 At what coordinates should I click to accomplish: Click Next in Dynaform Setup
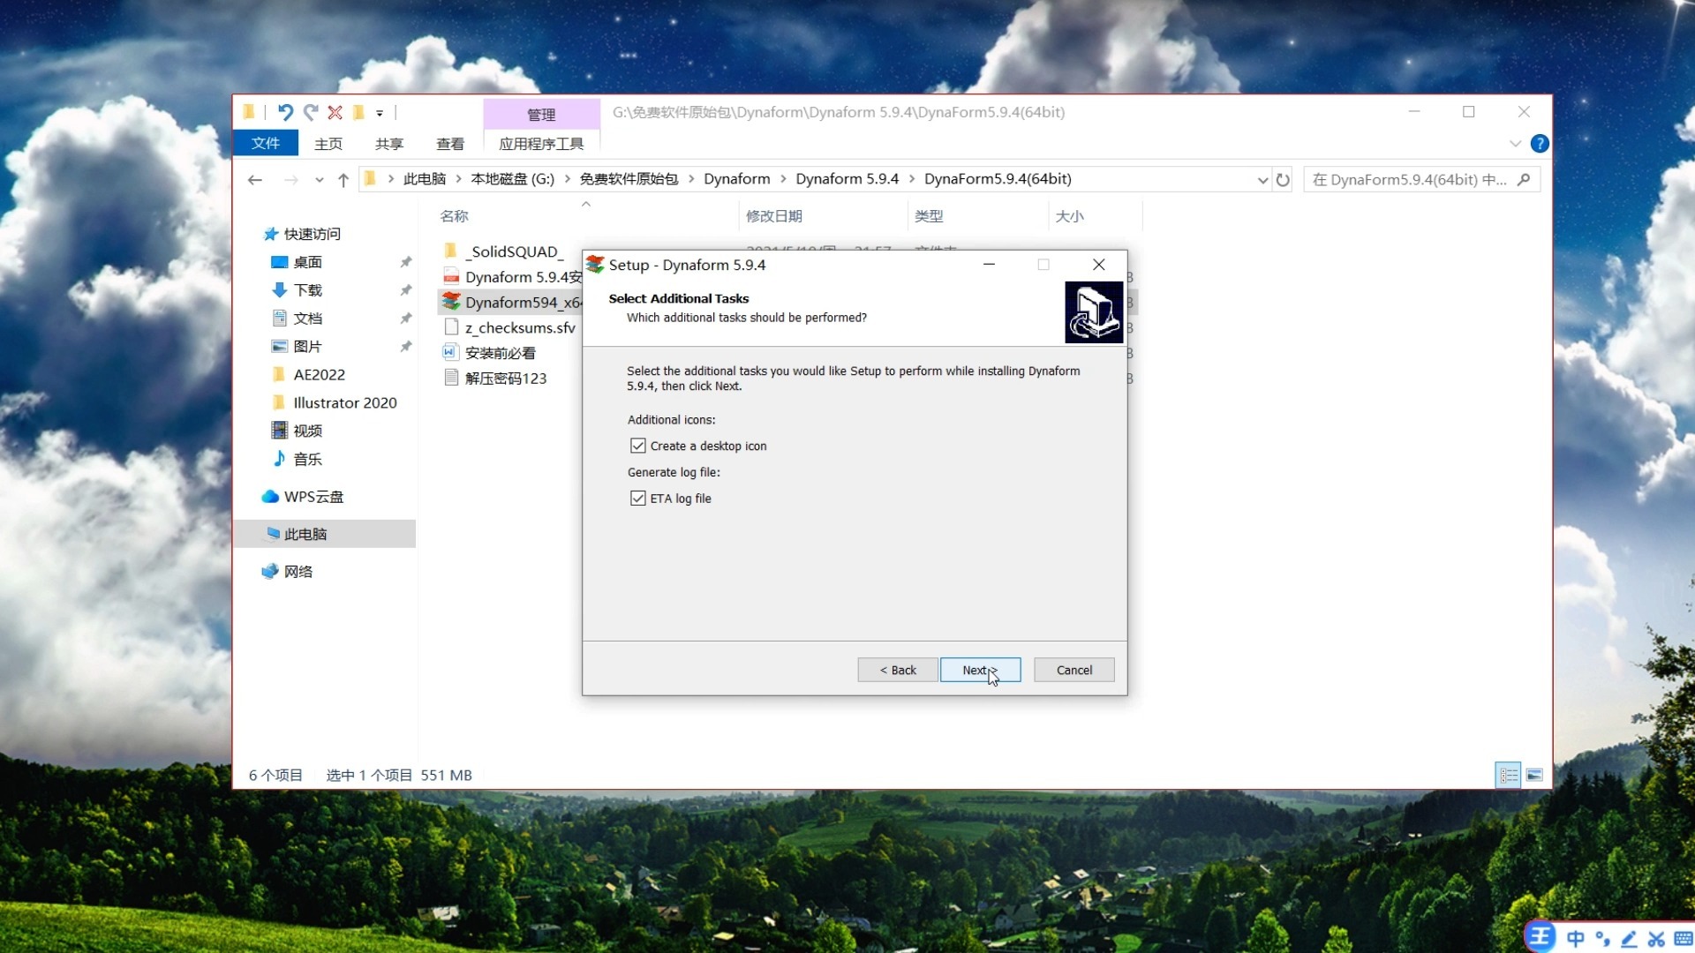coord(980,671)
